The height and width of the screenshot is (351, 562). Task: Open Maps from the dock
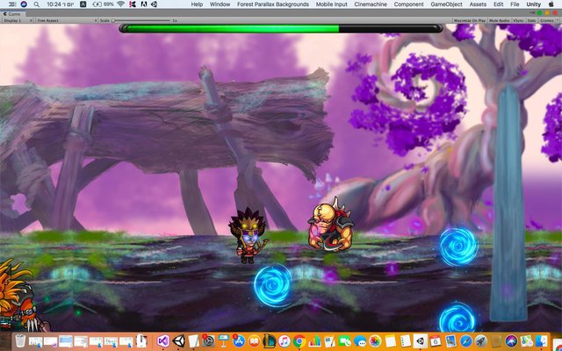(527, 340)
